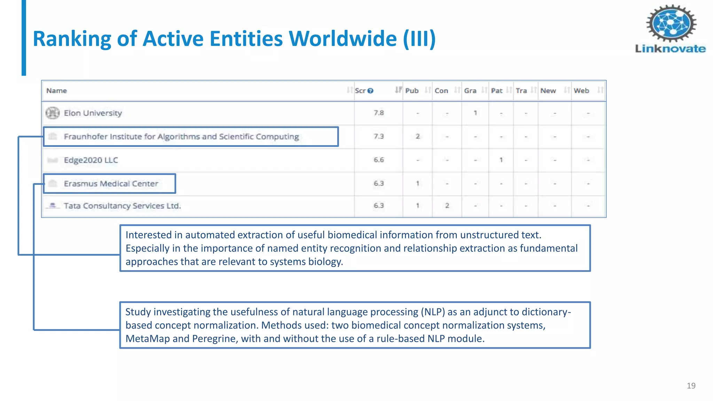Click Edge2020 LLC score 6.6

pyautogui.click(x=379, y=160)
